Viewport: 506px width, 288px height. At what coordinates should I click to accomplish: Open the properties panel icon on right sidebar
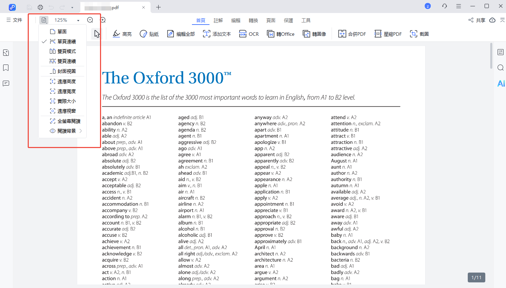click(501, 52)
